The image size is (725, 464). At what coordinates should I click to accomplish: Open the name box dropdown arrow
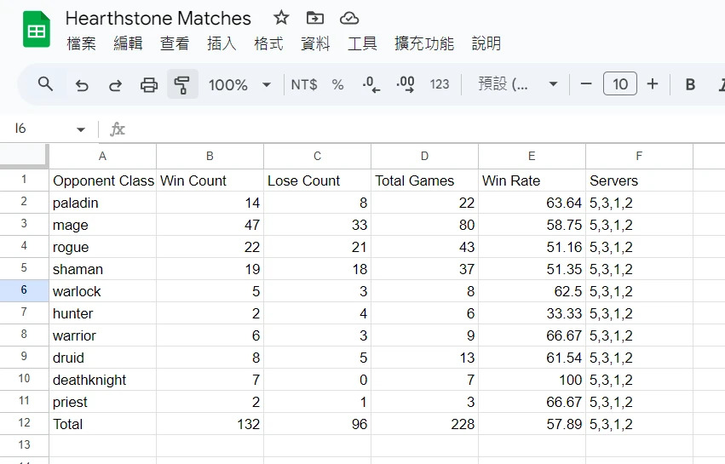coord(81,129)
